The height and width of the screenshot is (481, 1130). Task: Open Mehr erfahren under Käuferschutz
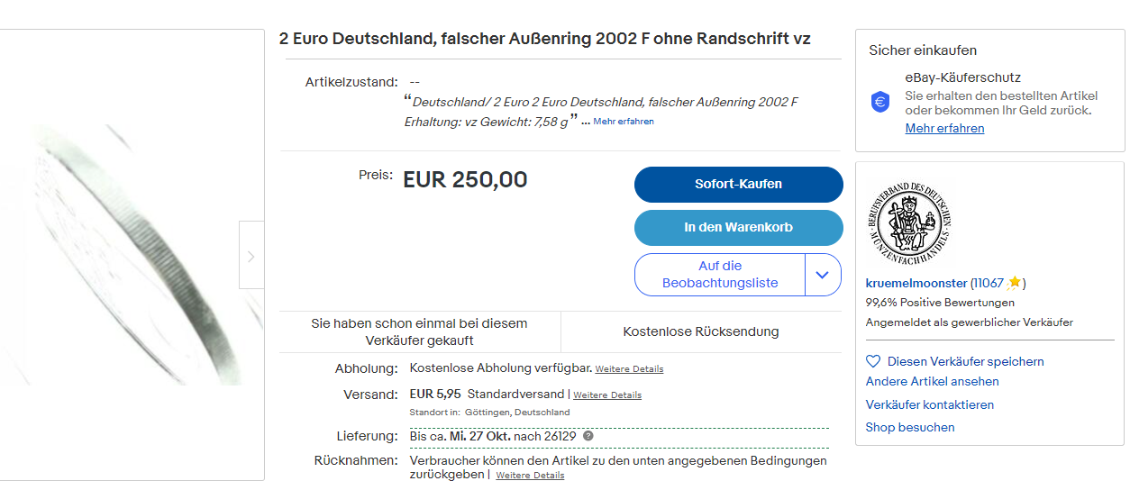point(944,128)
